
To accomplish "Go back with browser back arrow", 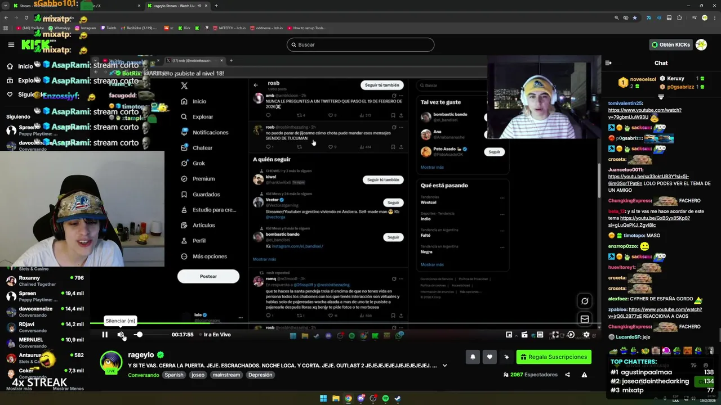I will pos(6,17).
